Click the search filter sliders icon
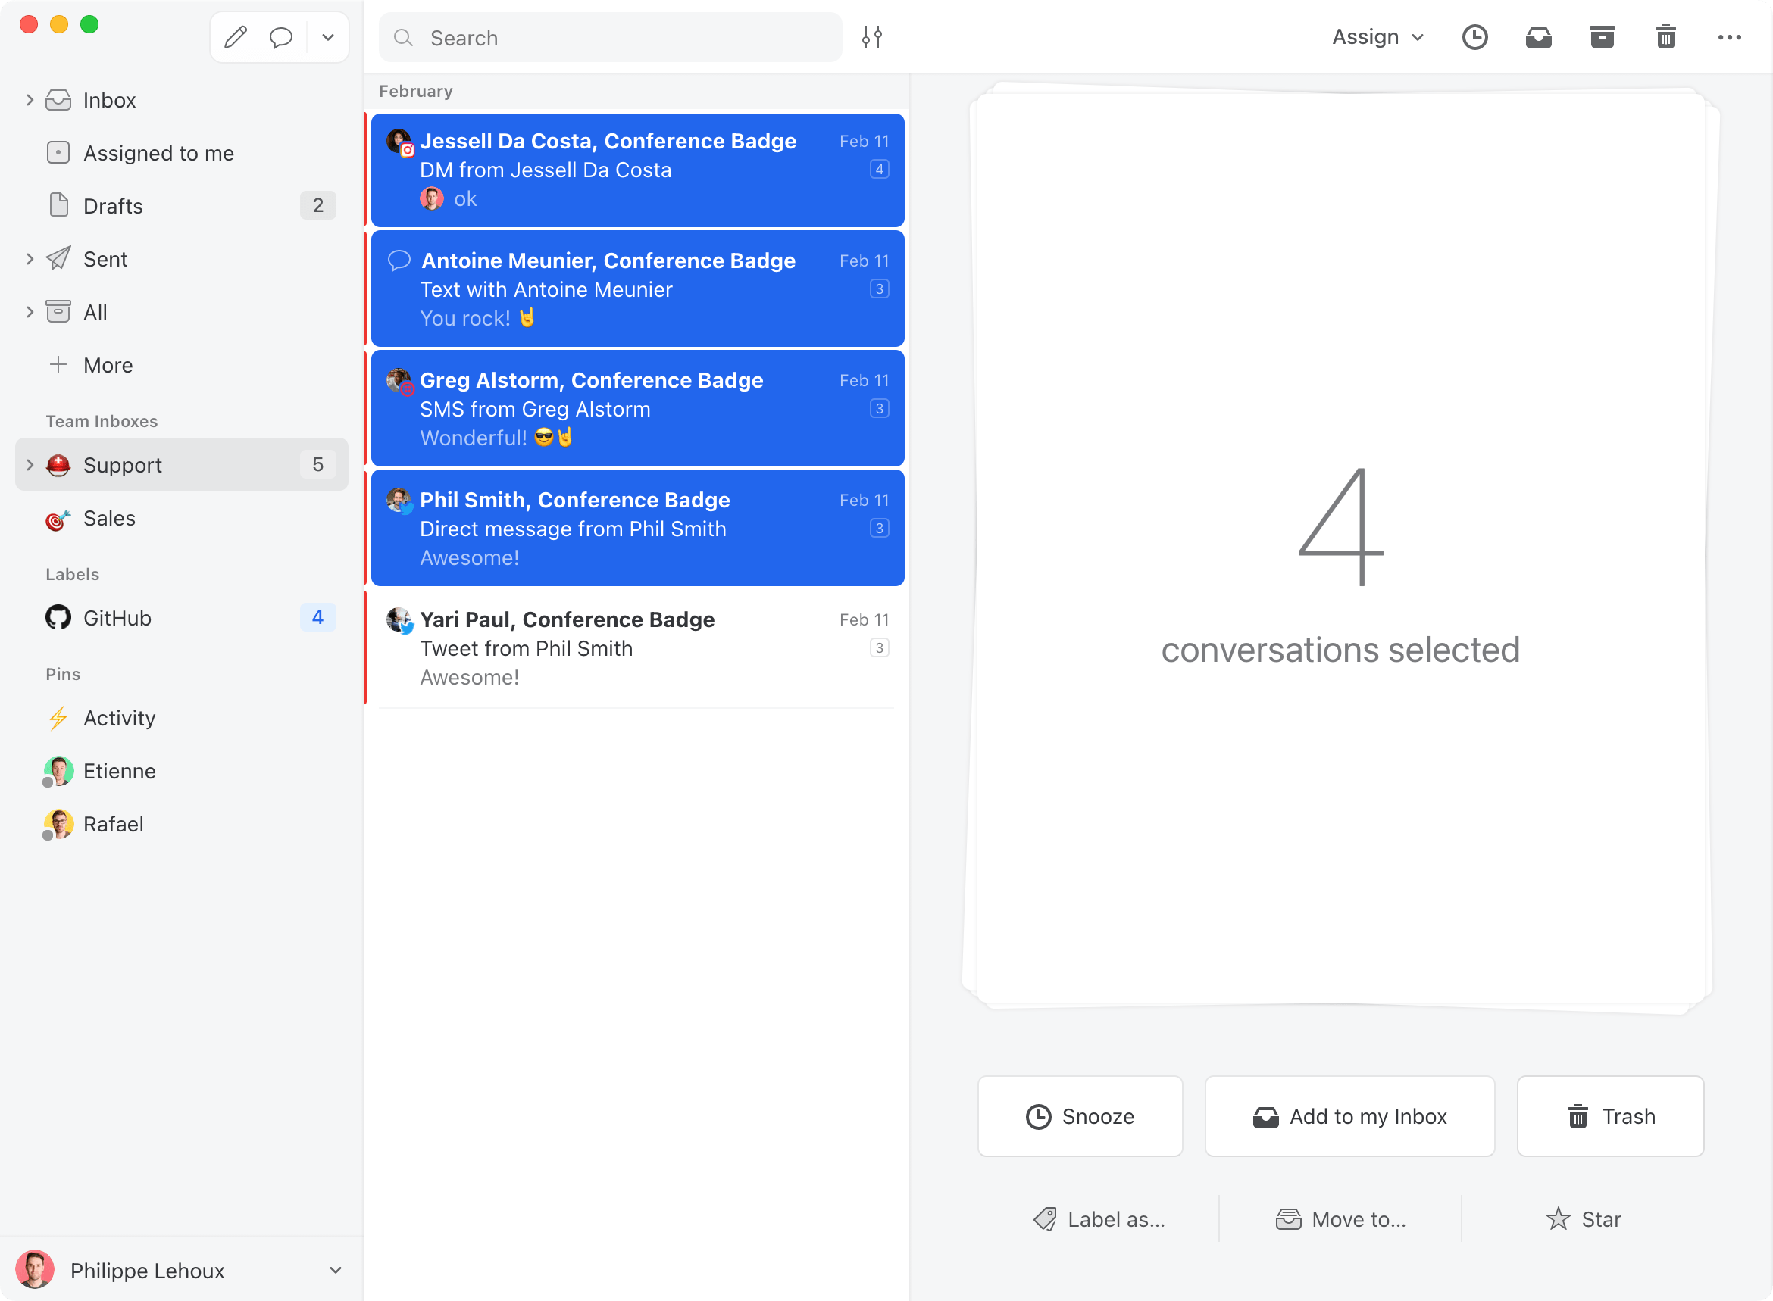1773x1301 pixels. point(871,37)
